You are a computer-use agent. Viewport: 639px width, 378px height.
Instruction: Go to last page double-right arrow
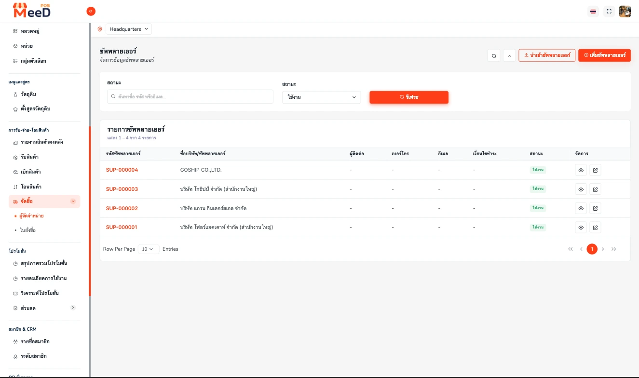613,249
